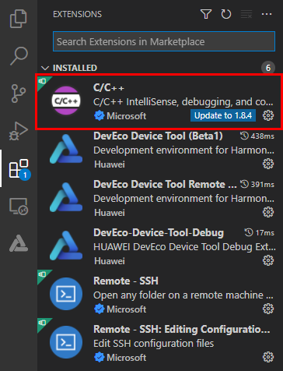Open the Source Control view
Screen dimensions: 283x371
click(x=19, y=94)
